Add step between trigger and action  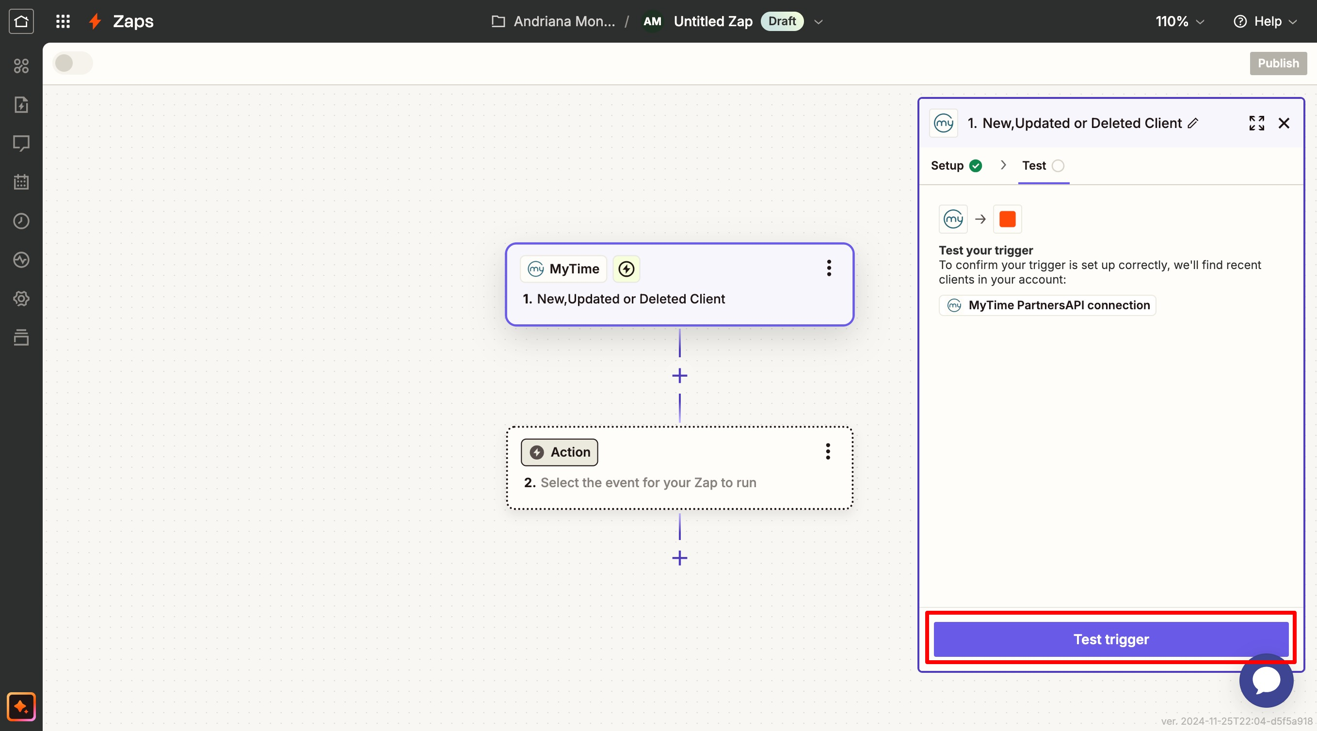click(679, 376)
